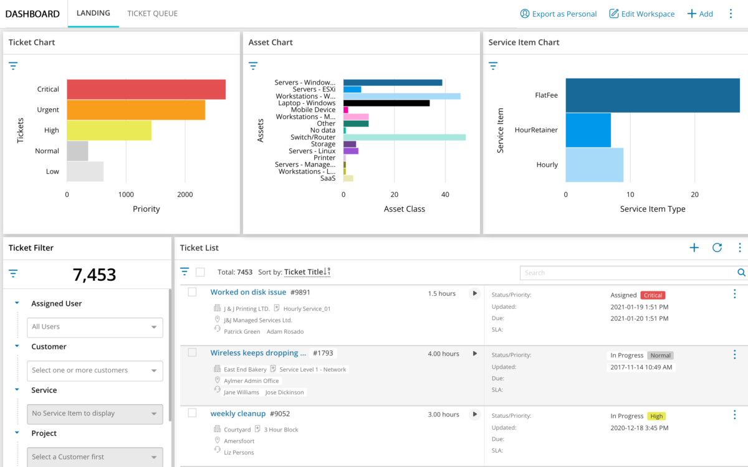
Task: Click the refresh icon in Ticket List
Action: click(717, 247)
